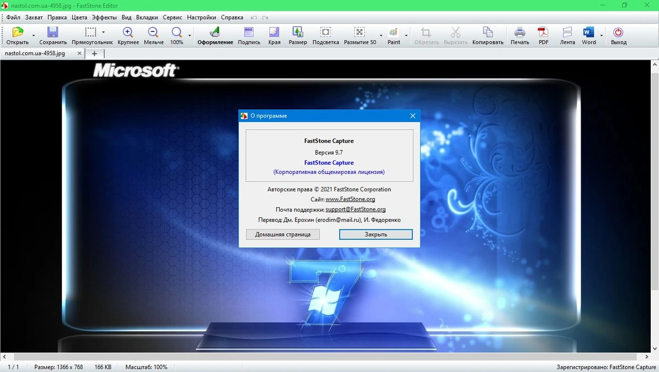Open the Справка menu
The height and width of the screenshot is (372, 659).
232,18
